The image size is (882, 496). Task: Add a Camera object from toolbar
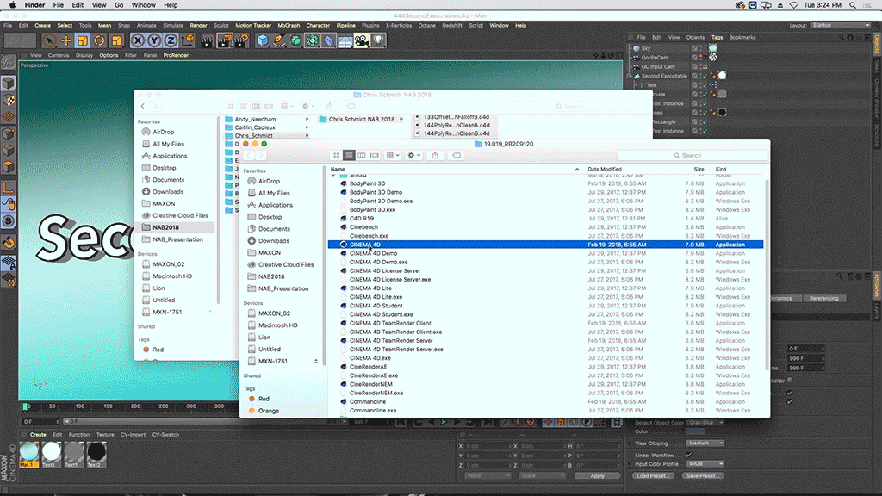click(x=362, y=40)
